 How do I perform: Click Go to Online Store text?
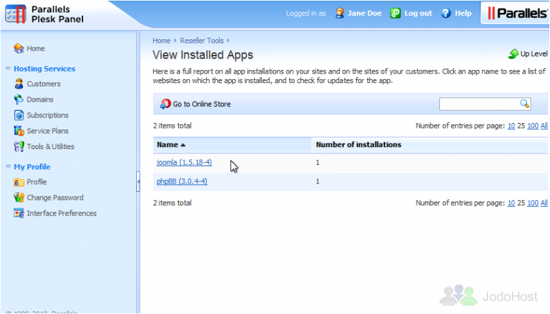[x=201, y=104]
